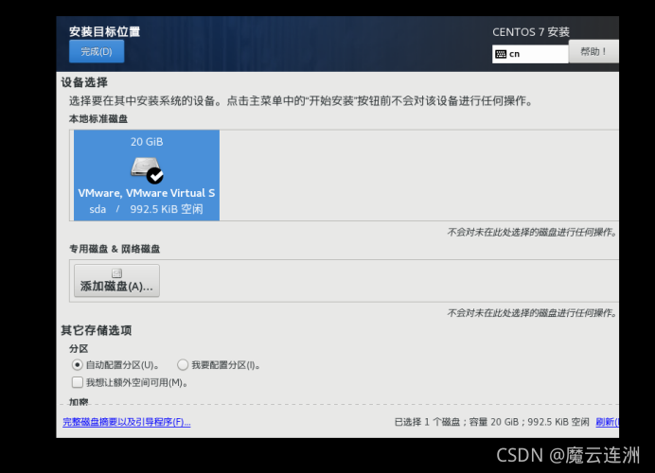
Task: Click the 分区 label
Action: click(79, 348)
